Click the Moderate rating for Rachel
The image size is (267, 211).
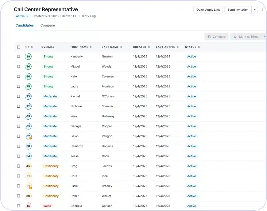pyautogui.click(x=50, y=96)
